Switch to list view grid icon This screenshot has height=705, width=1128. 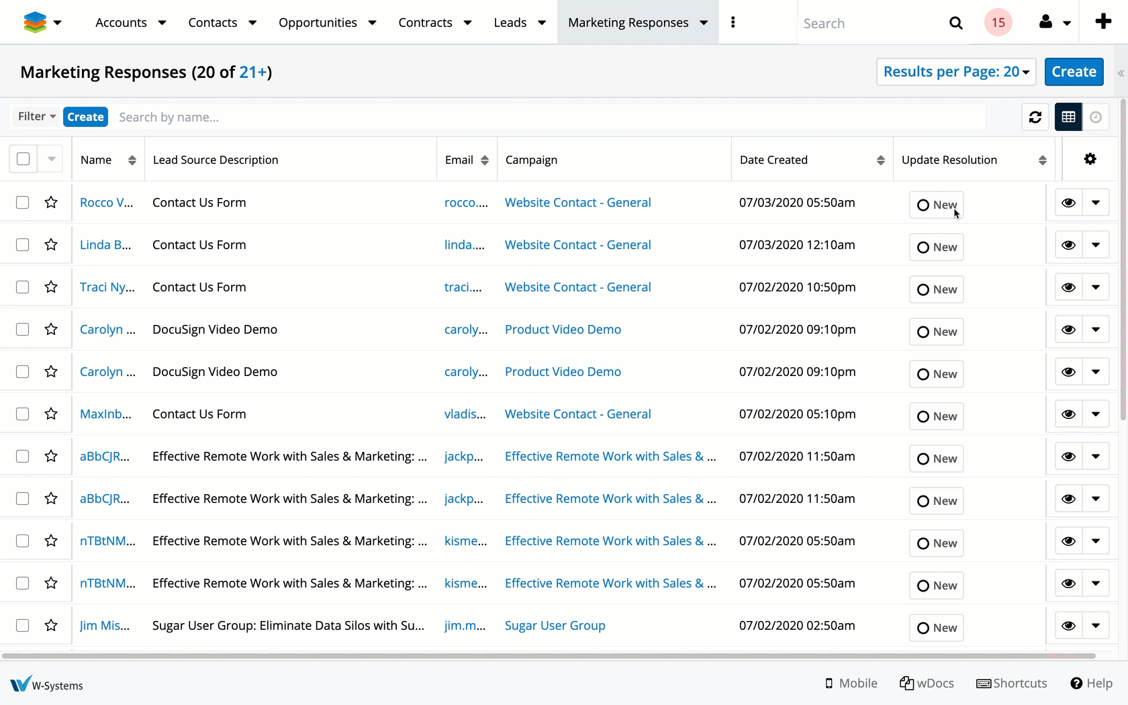point(1068,117)
